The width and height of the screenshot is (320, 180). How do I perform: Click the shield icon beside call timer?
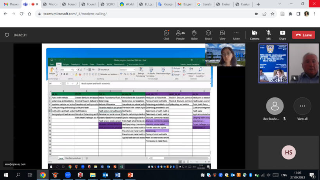[x=7, y=35]
